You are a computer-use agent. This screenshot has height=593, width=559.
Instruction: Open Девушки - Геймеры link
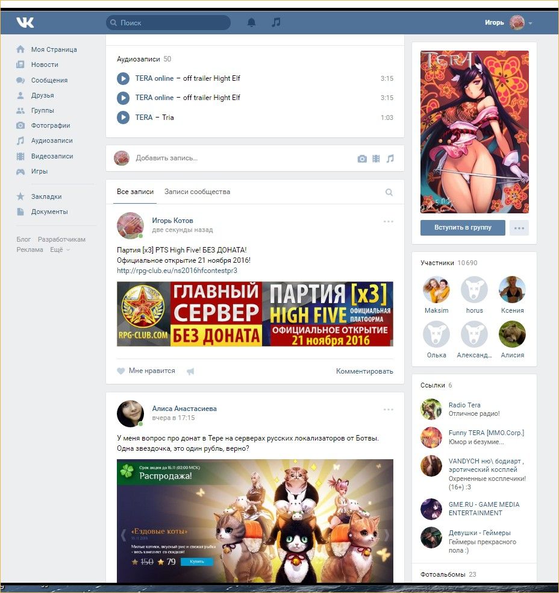(x=479, y=533)
